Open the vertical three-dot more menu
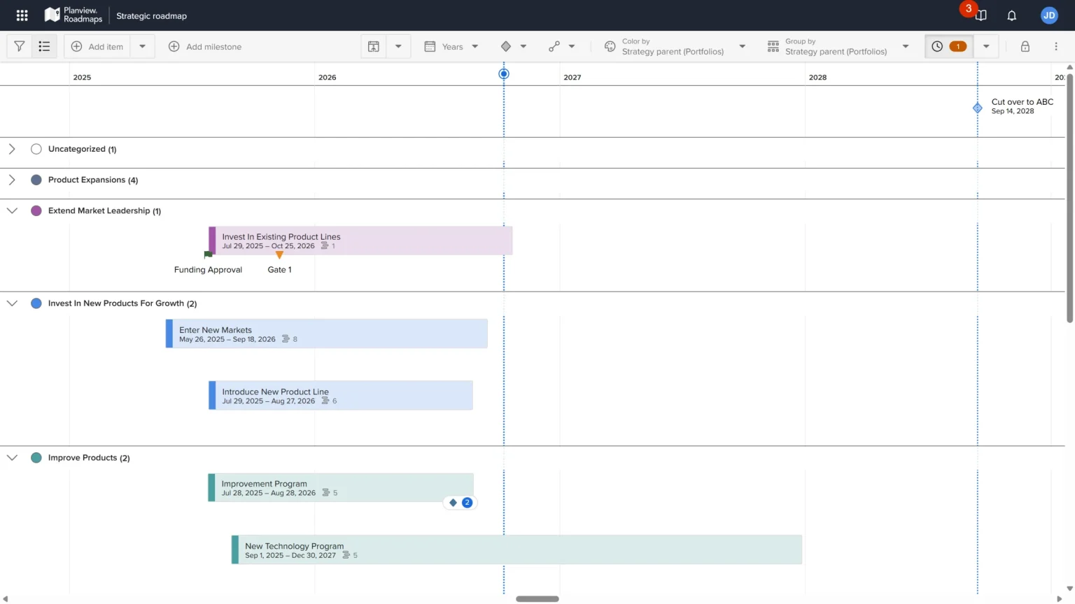 coord(1056,46)
